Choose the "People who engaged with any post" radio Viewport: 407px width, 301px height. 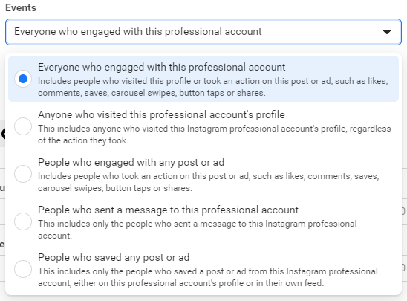23,174
